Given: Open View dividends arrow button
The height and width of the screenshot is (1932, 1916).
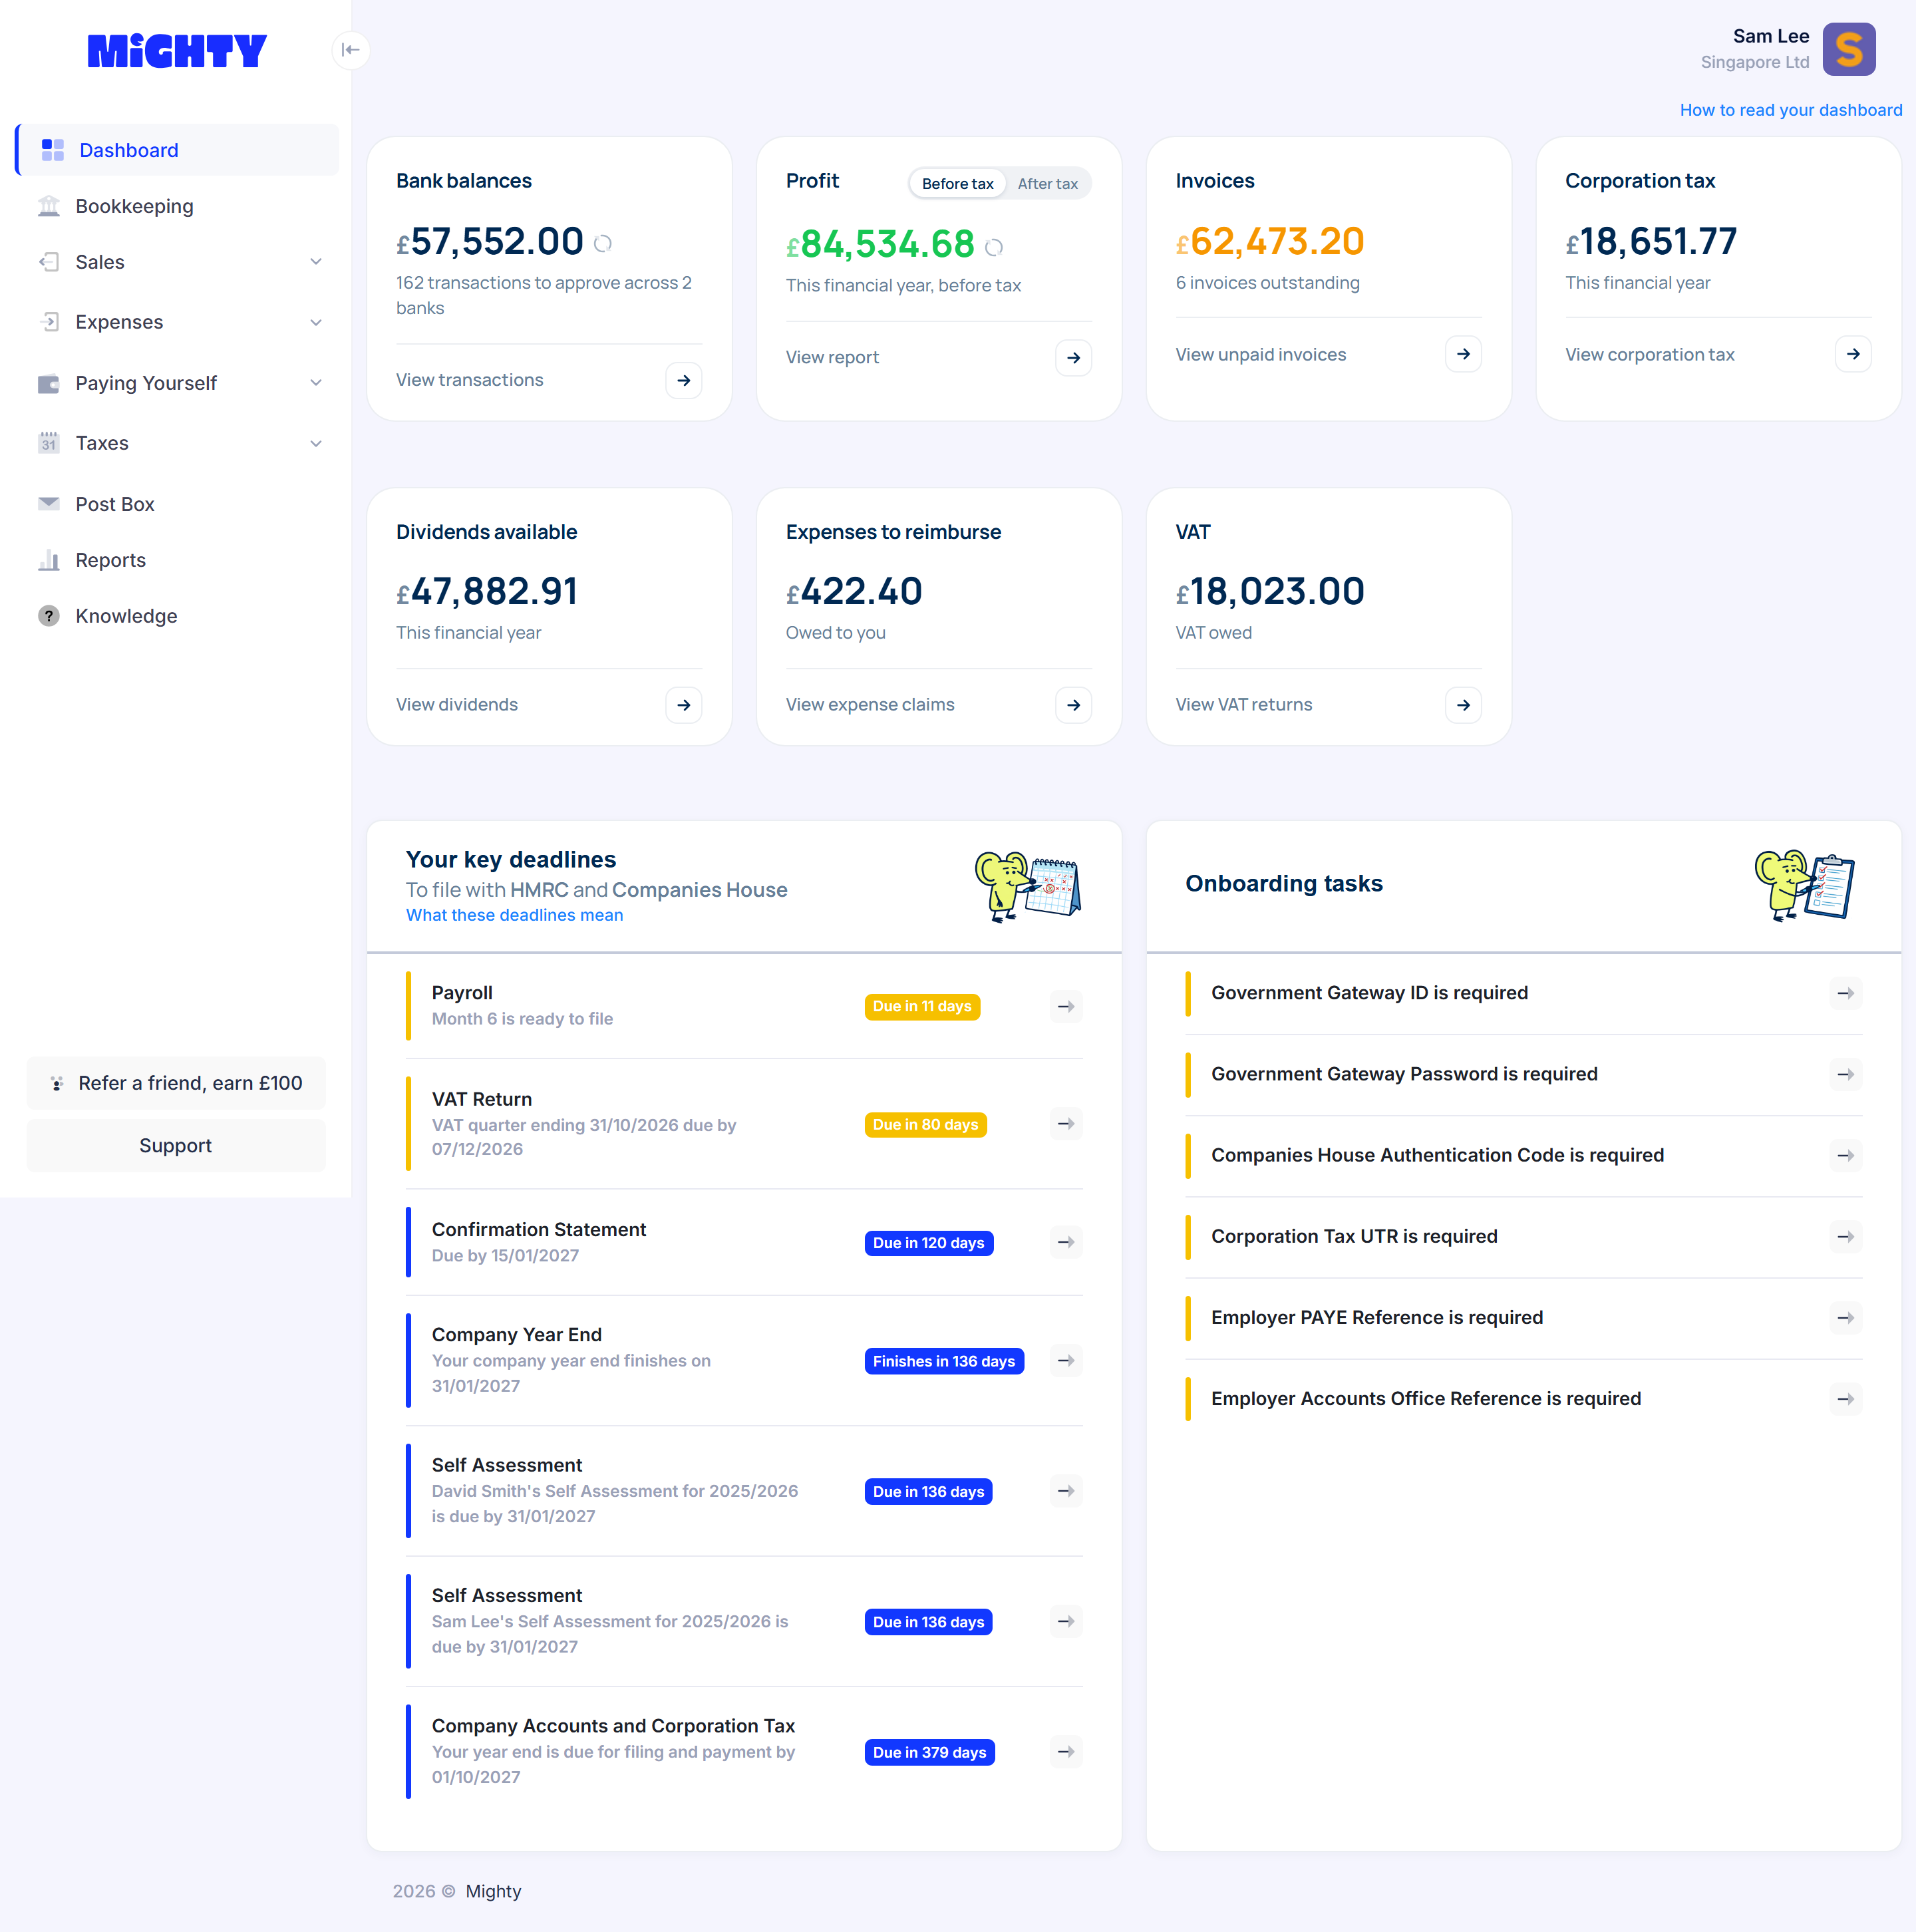Looking at the screenshot, I should tap(684, 705).
